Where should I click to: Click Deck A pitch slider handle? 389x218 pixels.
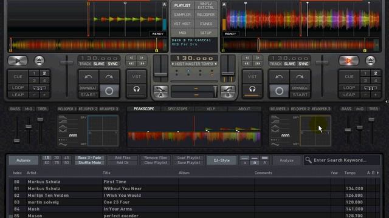[66, 62]
